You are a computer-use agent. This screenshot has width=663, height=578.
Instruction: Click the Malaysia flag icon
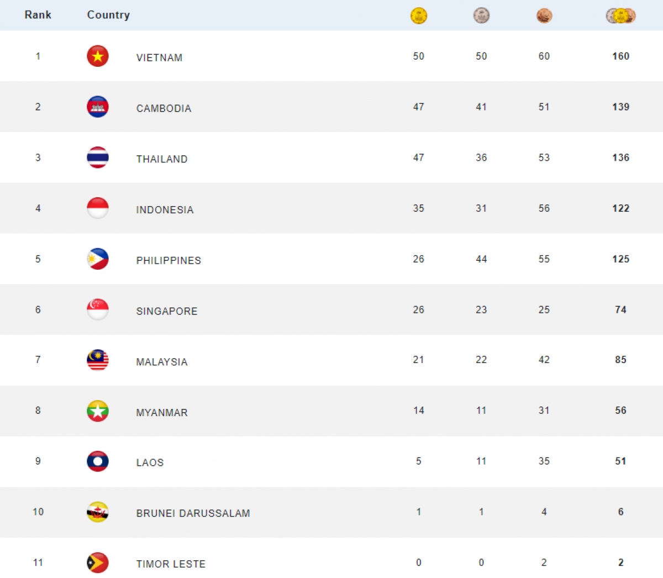tap(98, 360)
